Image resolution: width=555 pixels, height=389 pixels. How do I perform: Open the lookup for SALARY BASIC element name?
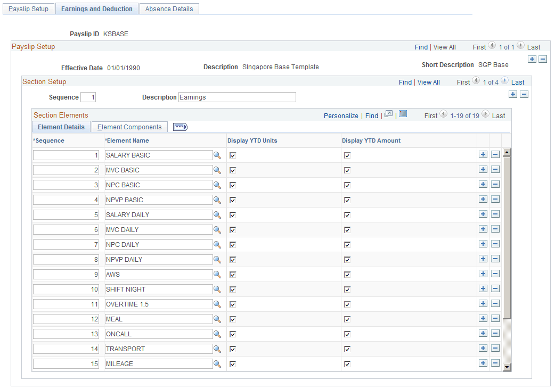click(216, 155)
